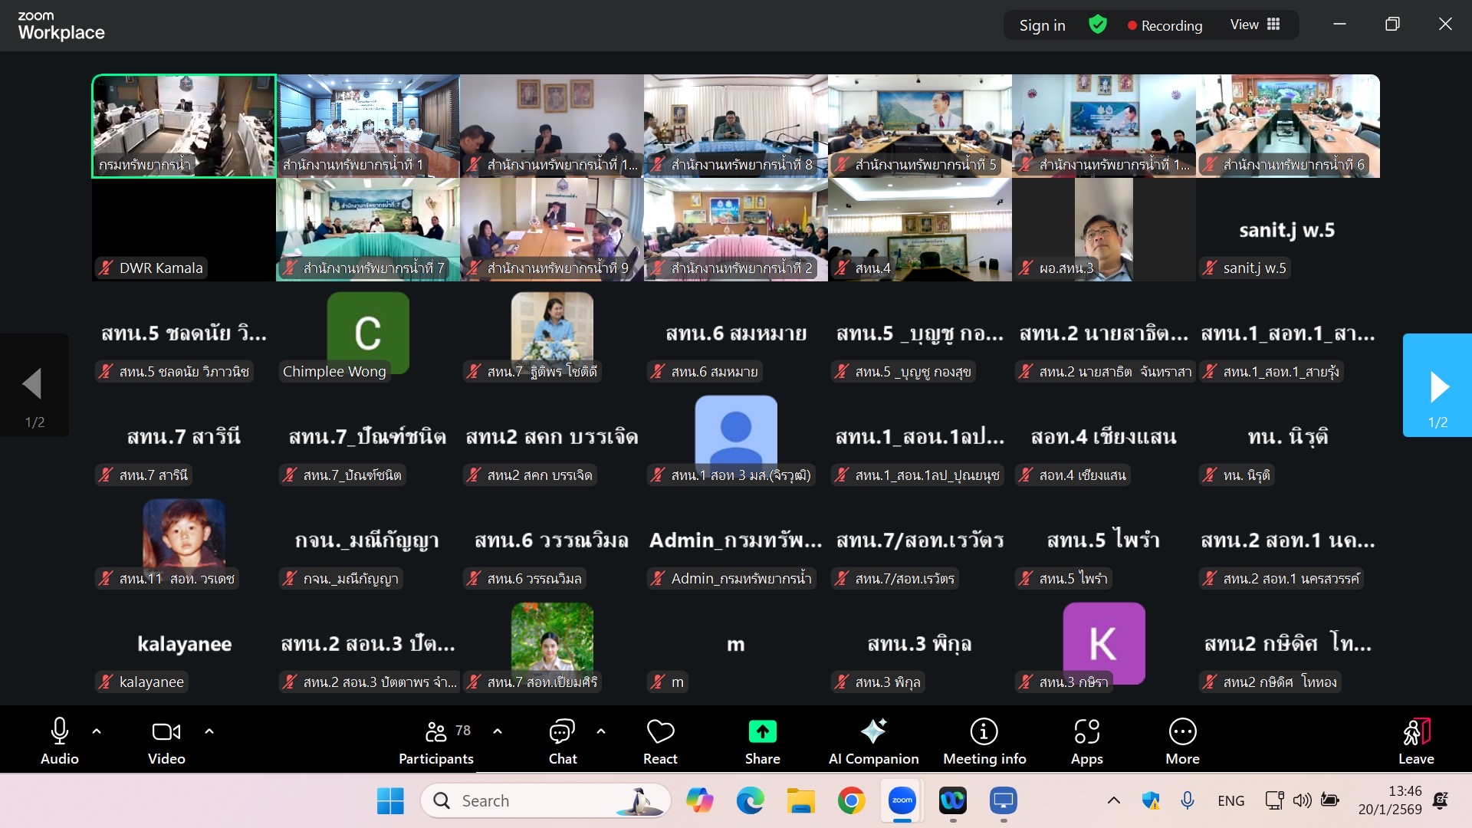Click the React heart icon
Image resolution: width=1472 pixels, height=828 pixels.
pyautogui.click(x=660, y=732)
